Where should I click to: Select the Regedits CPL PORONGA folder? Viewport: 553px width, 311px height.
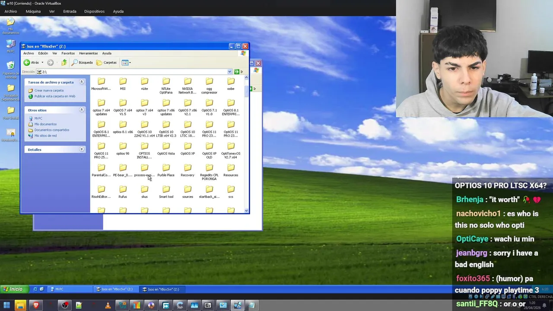pos(209,172)
